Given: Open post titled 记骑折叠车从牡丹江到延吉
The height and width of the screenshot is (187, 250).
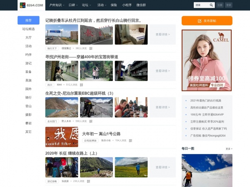Looking at the screenshot, I should click(x=93, y=20).
